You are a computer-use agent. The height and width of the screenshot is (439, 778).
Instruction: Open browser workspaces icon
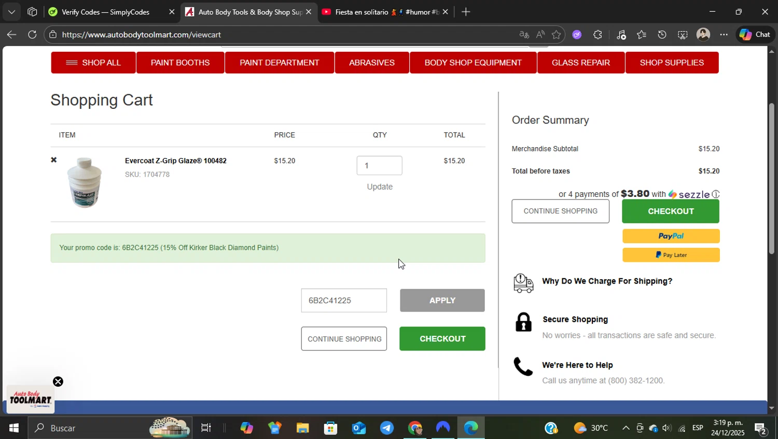tap(32, 12)
